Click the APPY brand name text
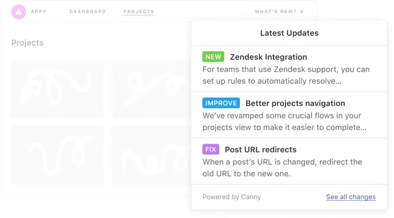 point(38,12)
